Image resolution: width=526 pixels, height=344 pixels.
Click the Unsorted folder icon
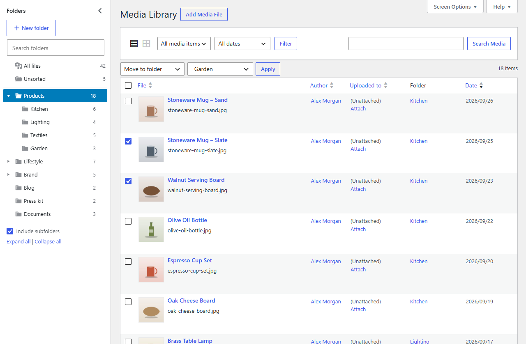coord(18,79)
